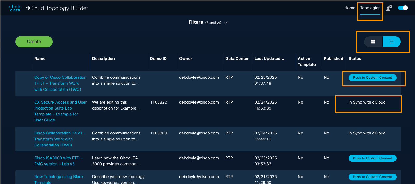Click the '(7 applied)' filter count

(213, 23)
